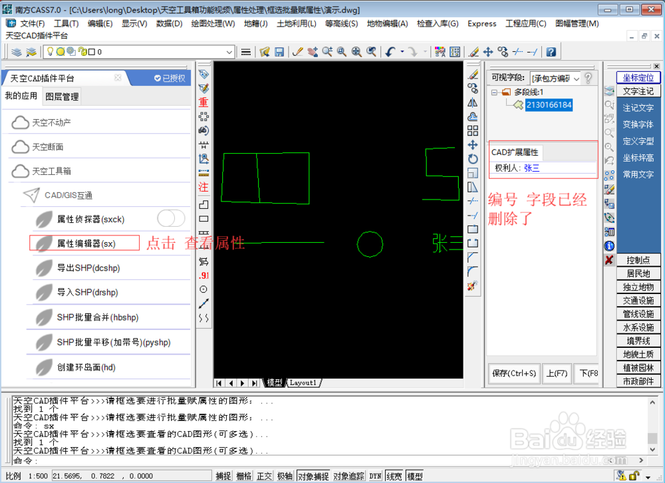Switch to the 图层管理 tab
The image size is (665, 483).
click(62, 96)
